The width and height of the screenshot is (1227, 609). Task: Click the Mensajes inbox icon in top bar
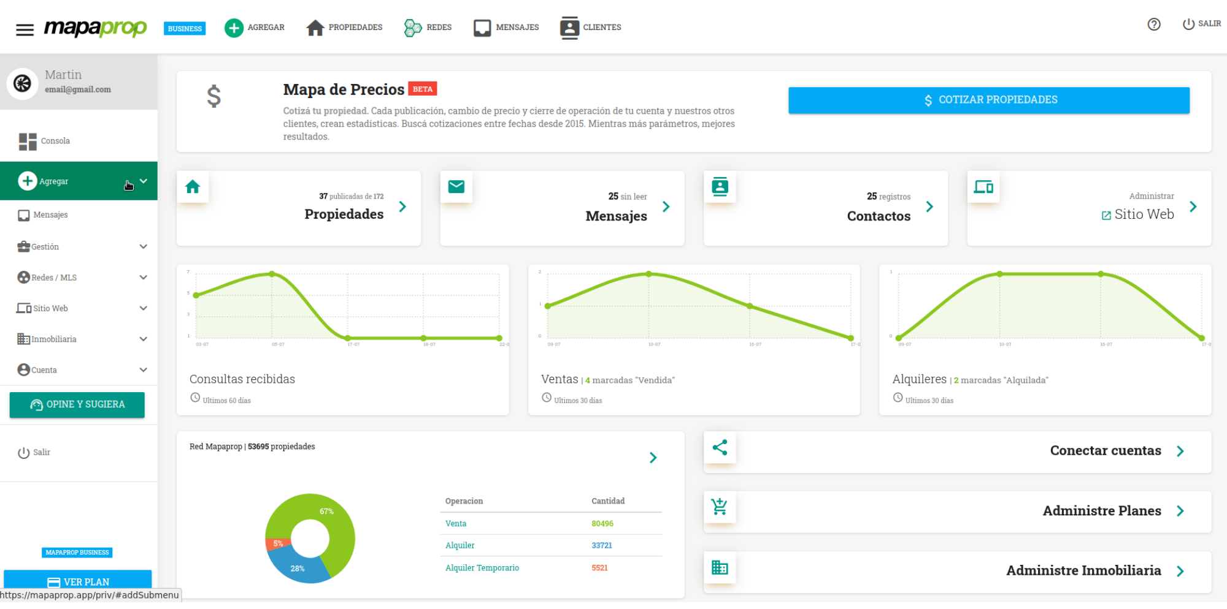tap(482, 28)
